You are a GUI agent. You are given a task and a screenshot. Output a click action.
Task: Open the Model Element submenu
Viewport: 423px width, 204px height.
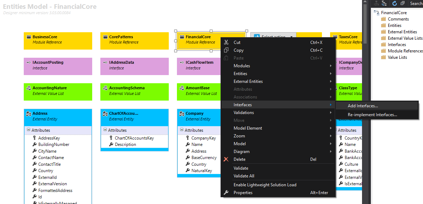coord(278,128)
